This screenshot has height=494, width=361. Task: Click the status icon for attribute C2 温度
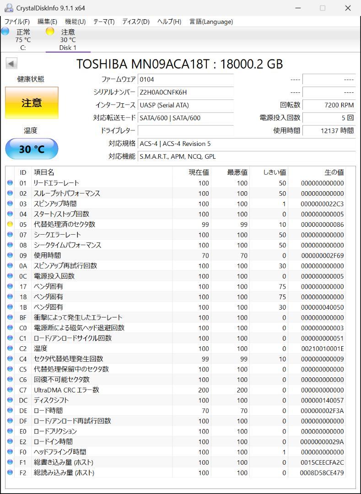(10, 349)
